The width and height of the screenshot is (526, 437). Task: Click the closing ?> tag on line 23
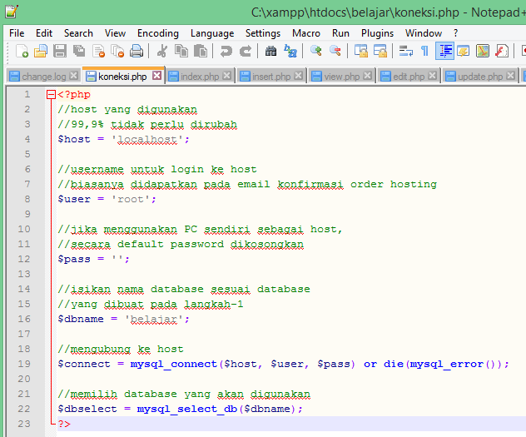pyautogui.click(x=64, y=424)
